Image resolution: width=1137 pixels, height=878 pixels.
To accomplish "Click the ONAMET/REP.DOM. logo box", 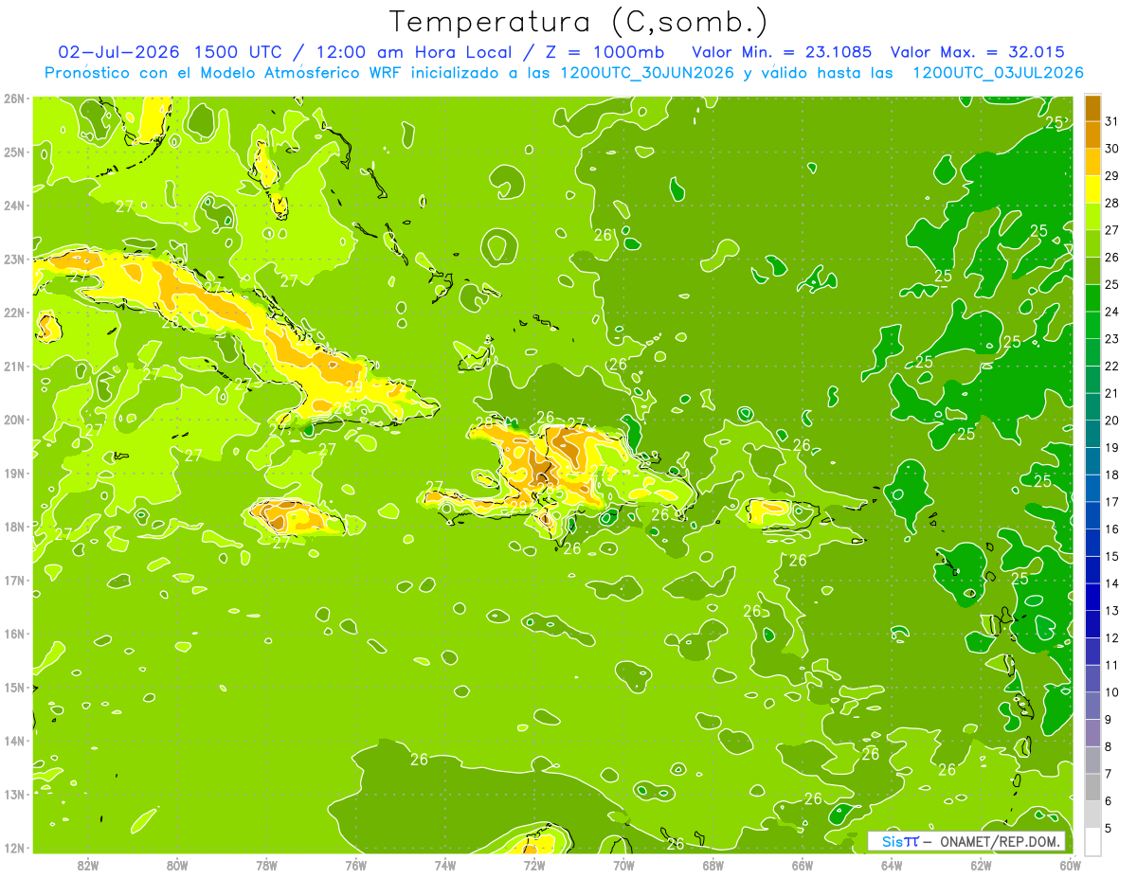I will [966, 841].
